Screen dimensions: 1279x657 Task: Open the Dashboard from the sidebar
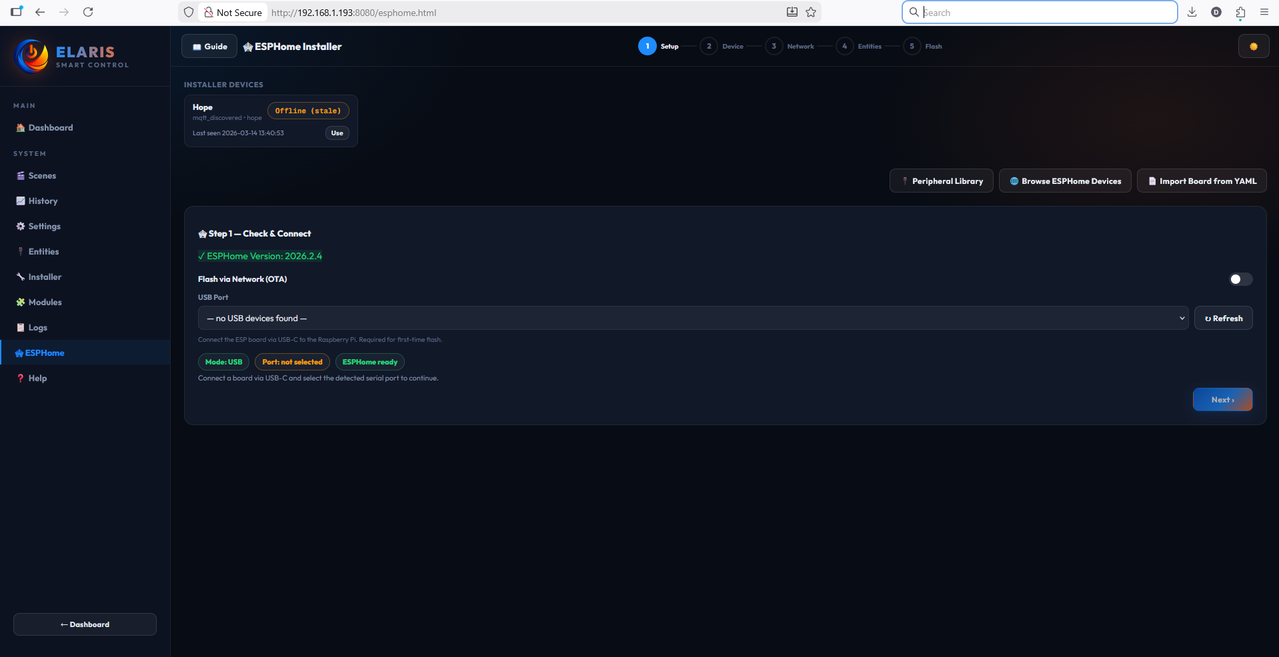click(x=50, y=127)
